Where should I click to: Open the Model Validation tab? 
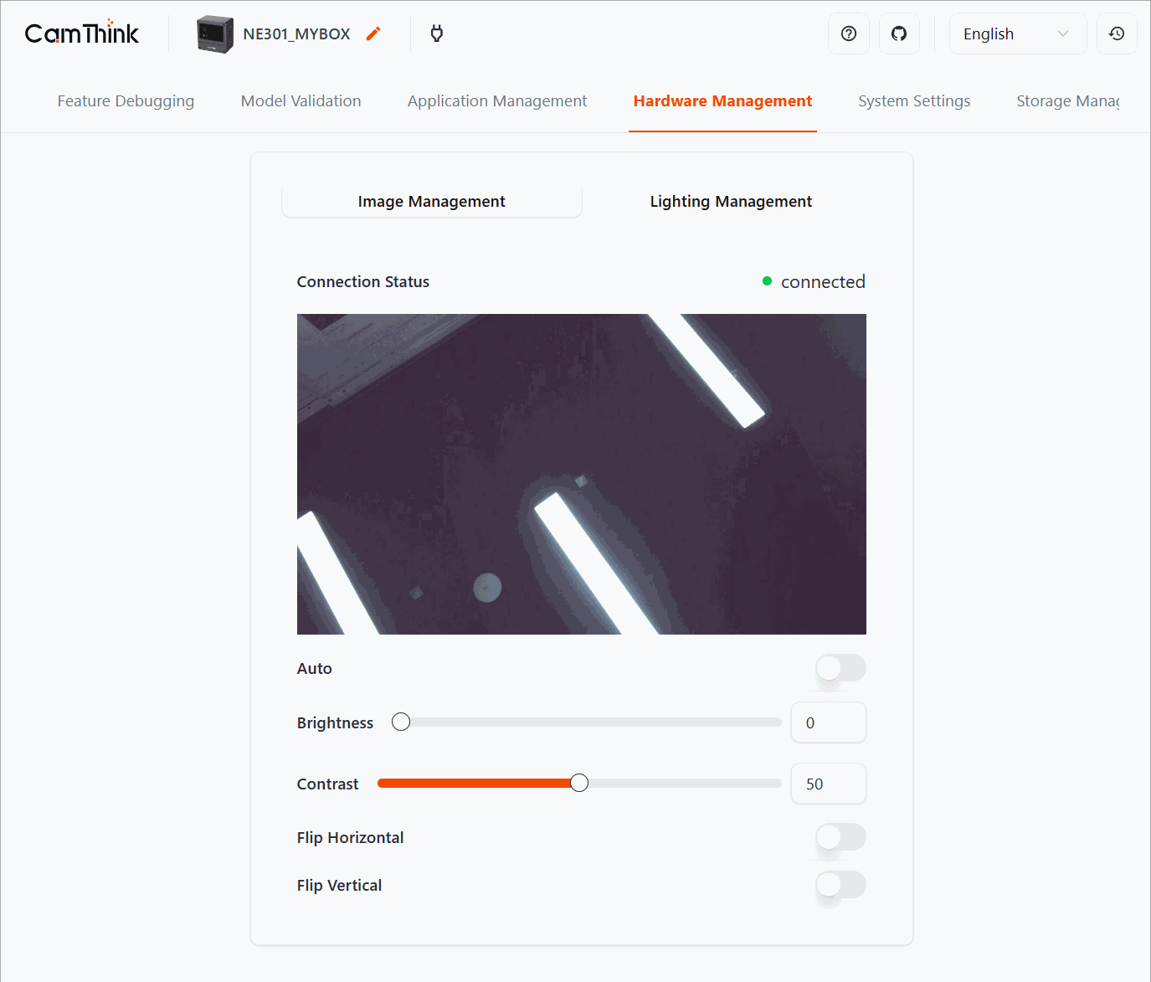pyautogui.click(x=301, y=100)
